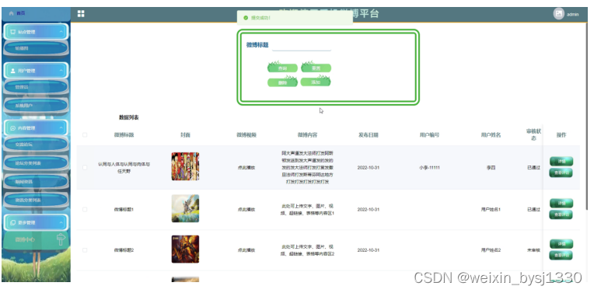Click the 删除 delete button

(x=282, y=82)
